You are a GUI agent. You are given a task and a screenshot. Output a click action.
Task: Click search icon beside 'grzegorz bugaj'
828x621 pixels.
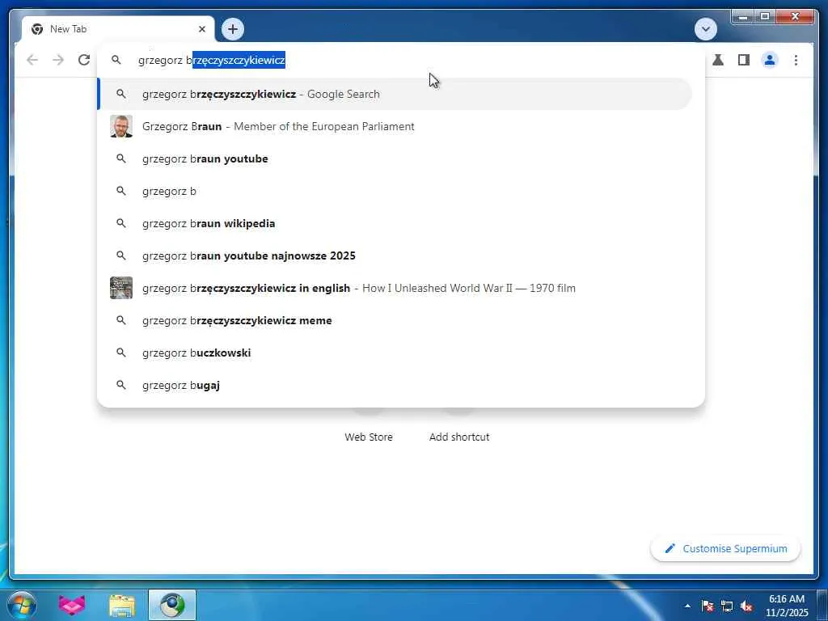click(x=121, y=385)
